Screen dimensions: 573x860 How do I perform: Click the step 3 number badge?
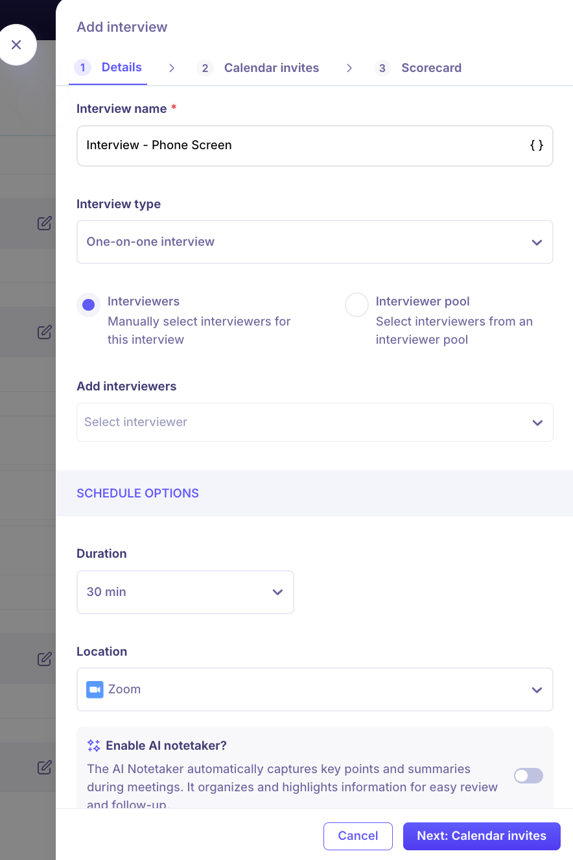click(382, 68)
